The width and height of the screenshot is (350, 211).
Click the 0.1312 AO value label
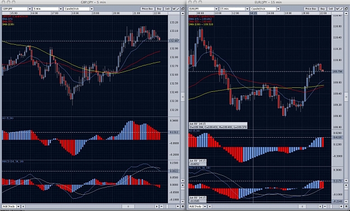click(174, 132)
